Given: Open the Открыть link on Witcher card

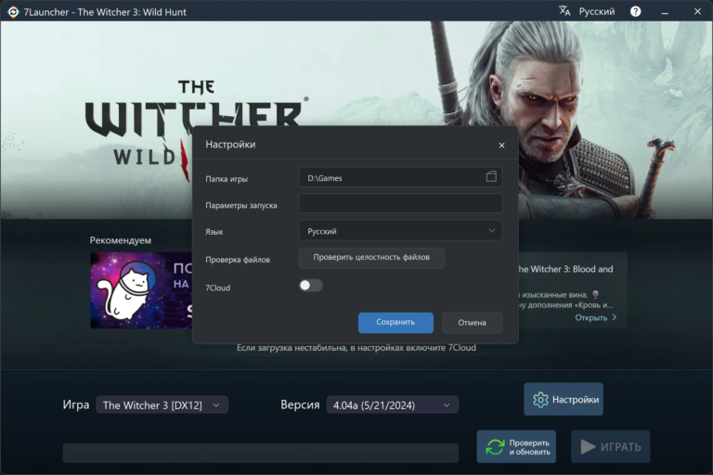Looking at the screenshot, I should pos(591,317).
